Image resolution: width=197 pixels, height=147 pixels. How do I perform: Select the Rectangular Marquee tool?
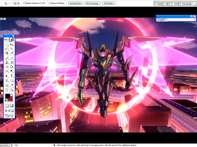7,45
